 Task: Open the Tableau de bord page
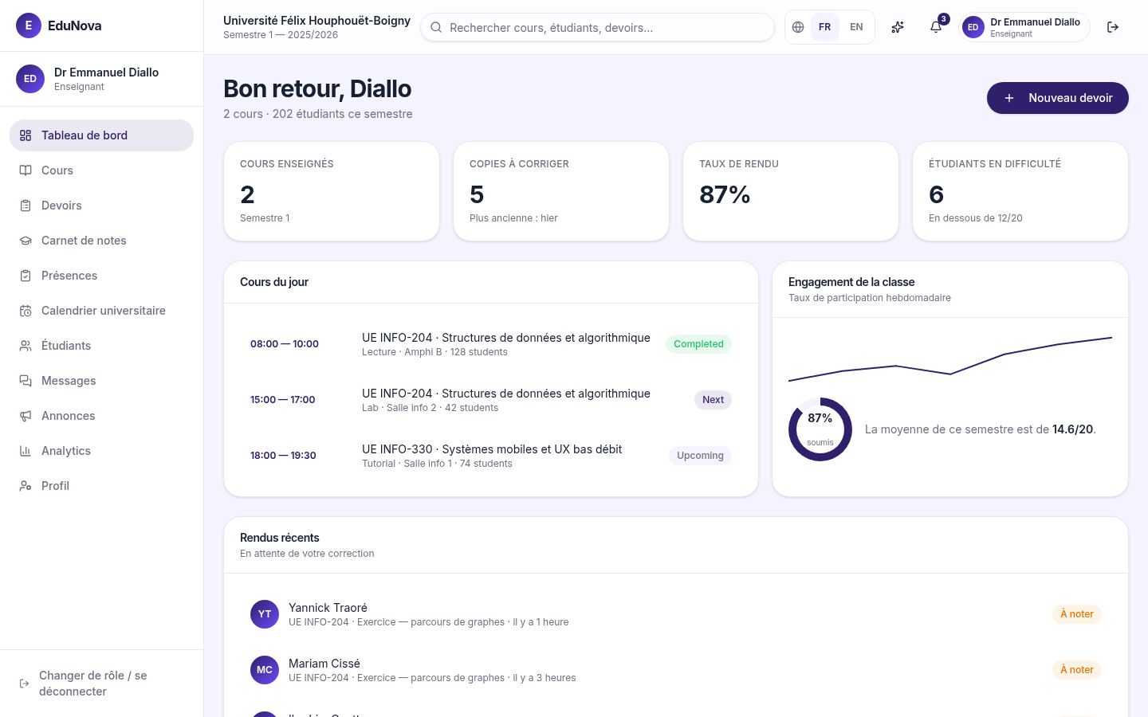point(101,135)
